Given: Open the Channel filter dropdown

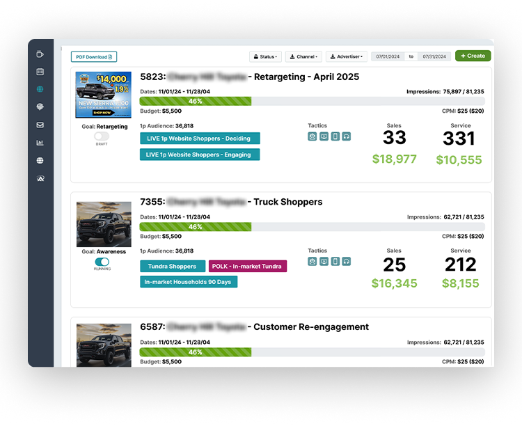Looking at the screenshot, I should [303, 56].
